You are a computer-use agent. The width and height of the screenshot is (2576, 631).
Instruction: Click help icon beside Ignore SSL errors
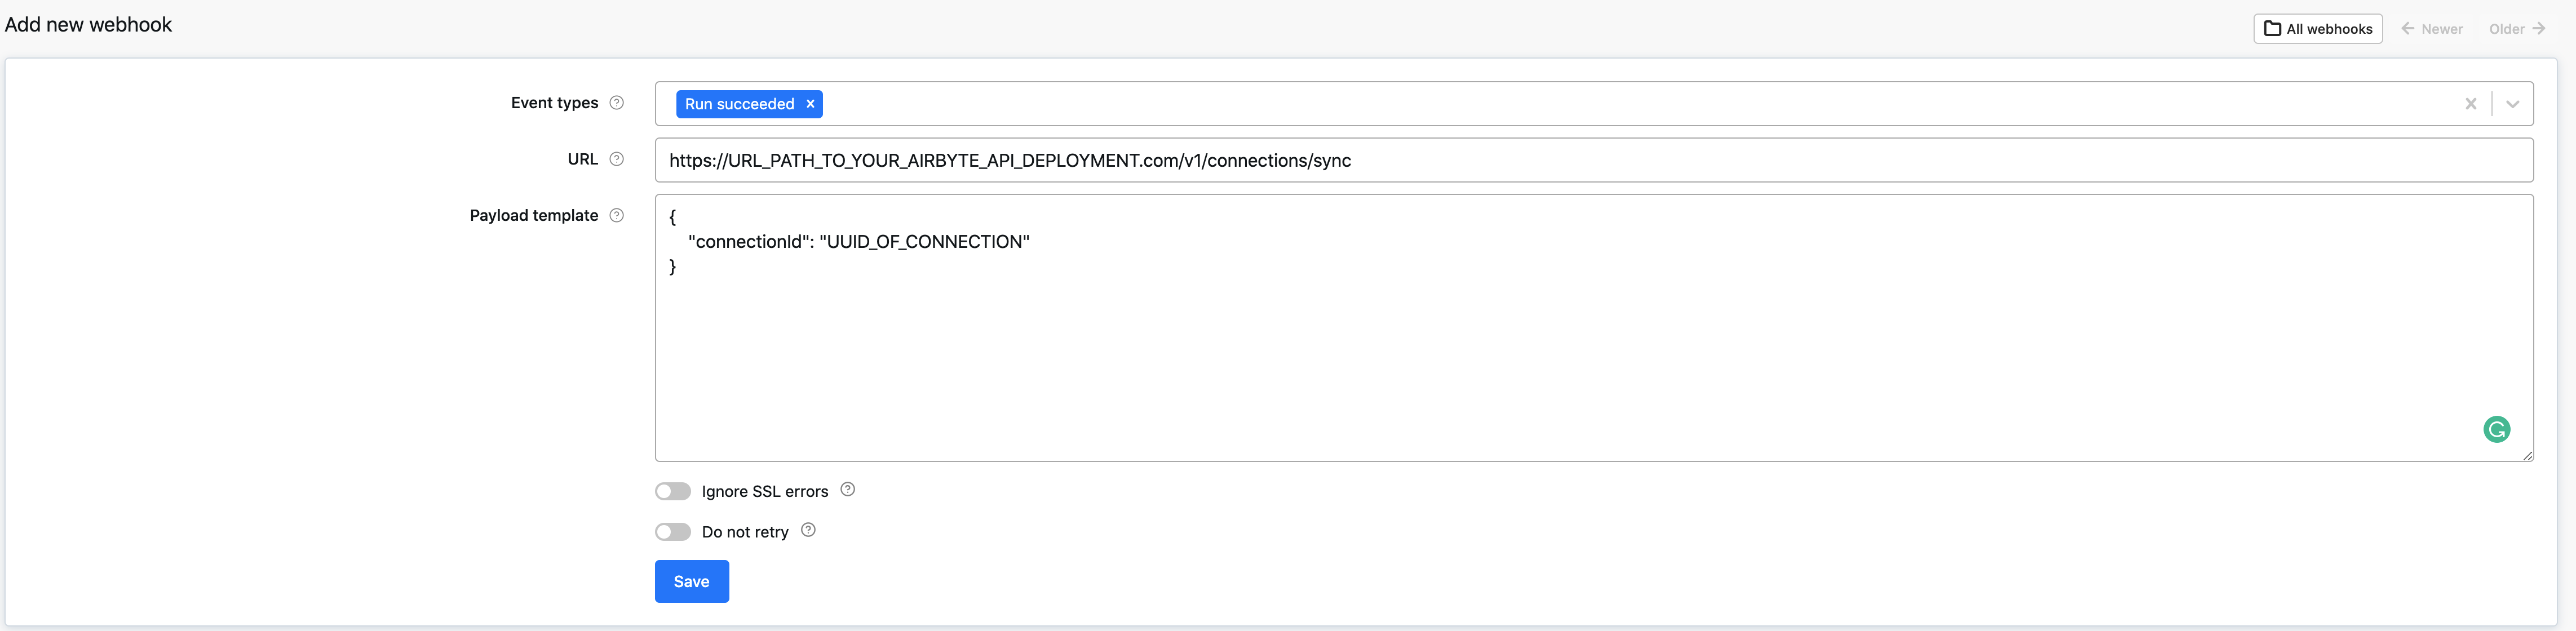848,490
